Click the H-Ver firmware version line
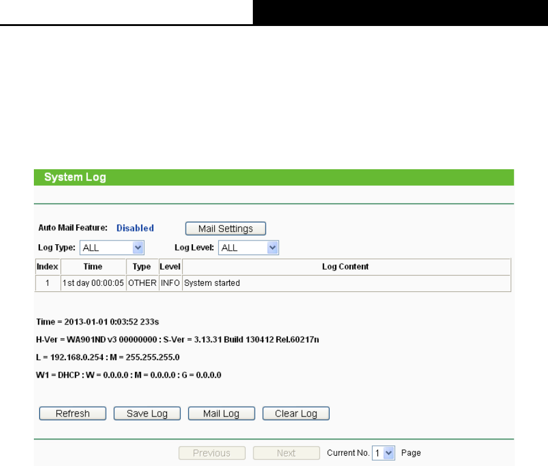This screenshot has width=548, height=466. point(178,340)
